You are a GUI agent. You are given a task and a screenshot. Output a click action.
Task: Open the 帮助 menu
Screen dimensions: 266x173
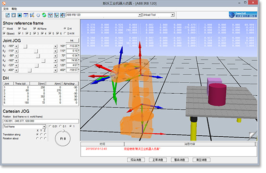tap(14, 9)
